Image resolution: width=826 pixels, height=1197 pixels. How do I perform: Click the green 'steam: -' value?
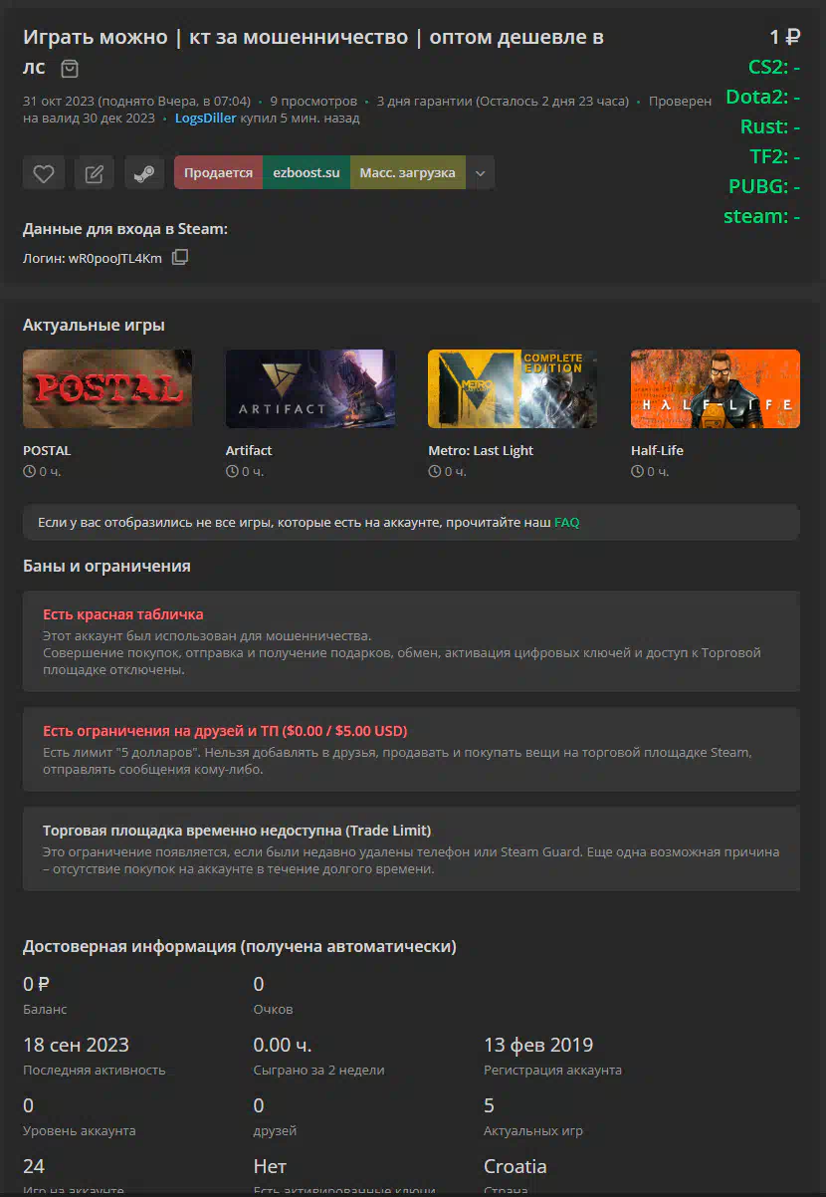(762, 216)
